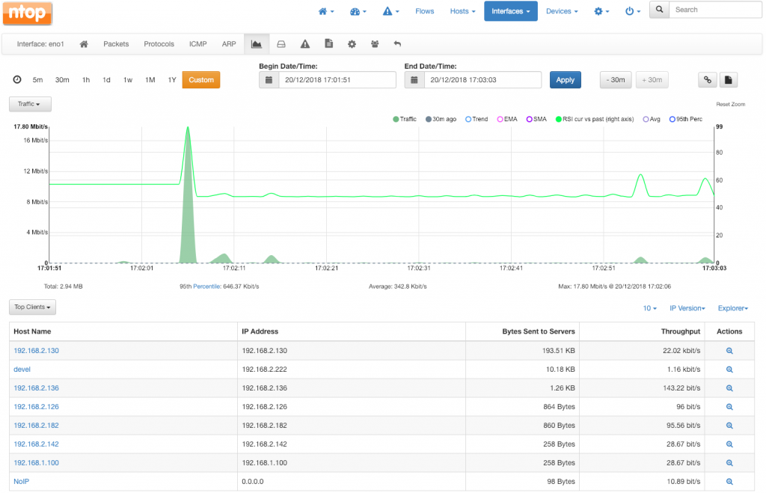Toggle the 30m ago series
The image size is (766, 493).
pyautogui.click(x=441, y=119)
